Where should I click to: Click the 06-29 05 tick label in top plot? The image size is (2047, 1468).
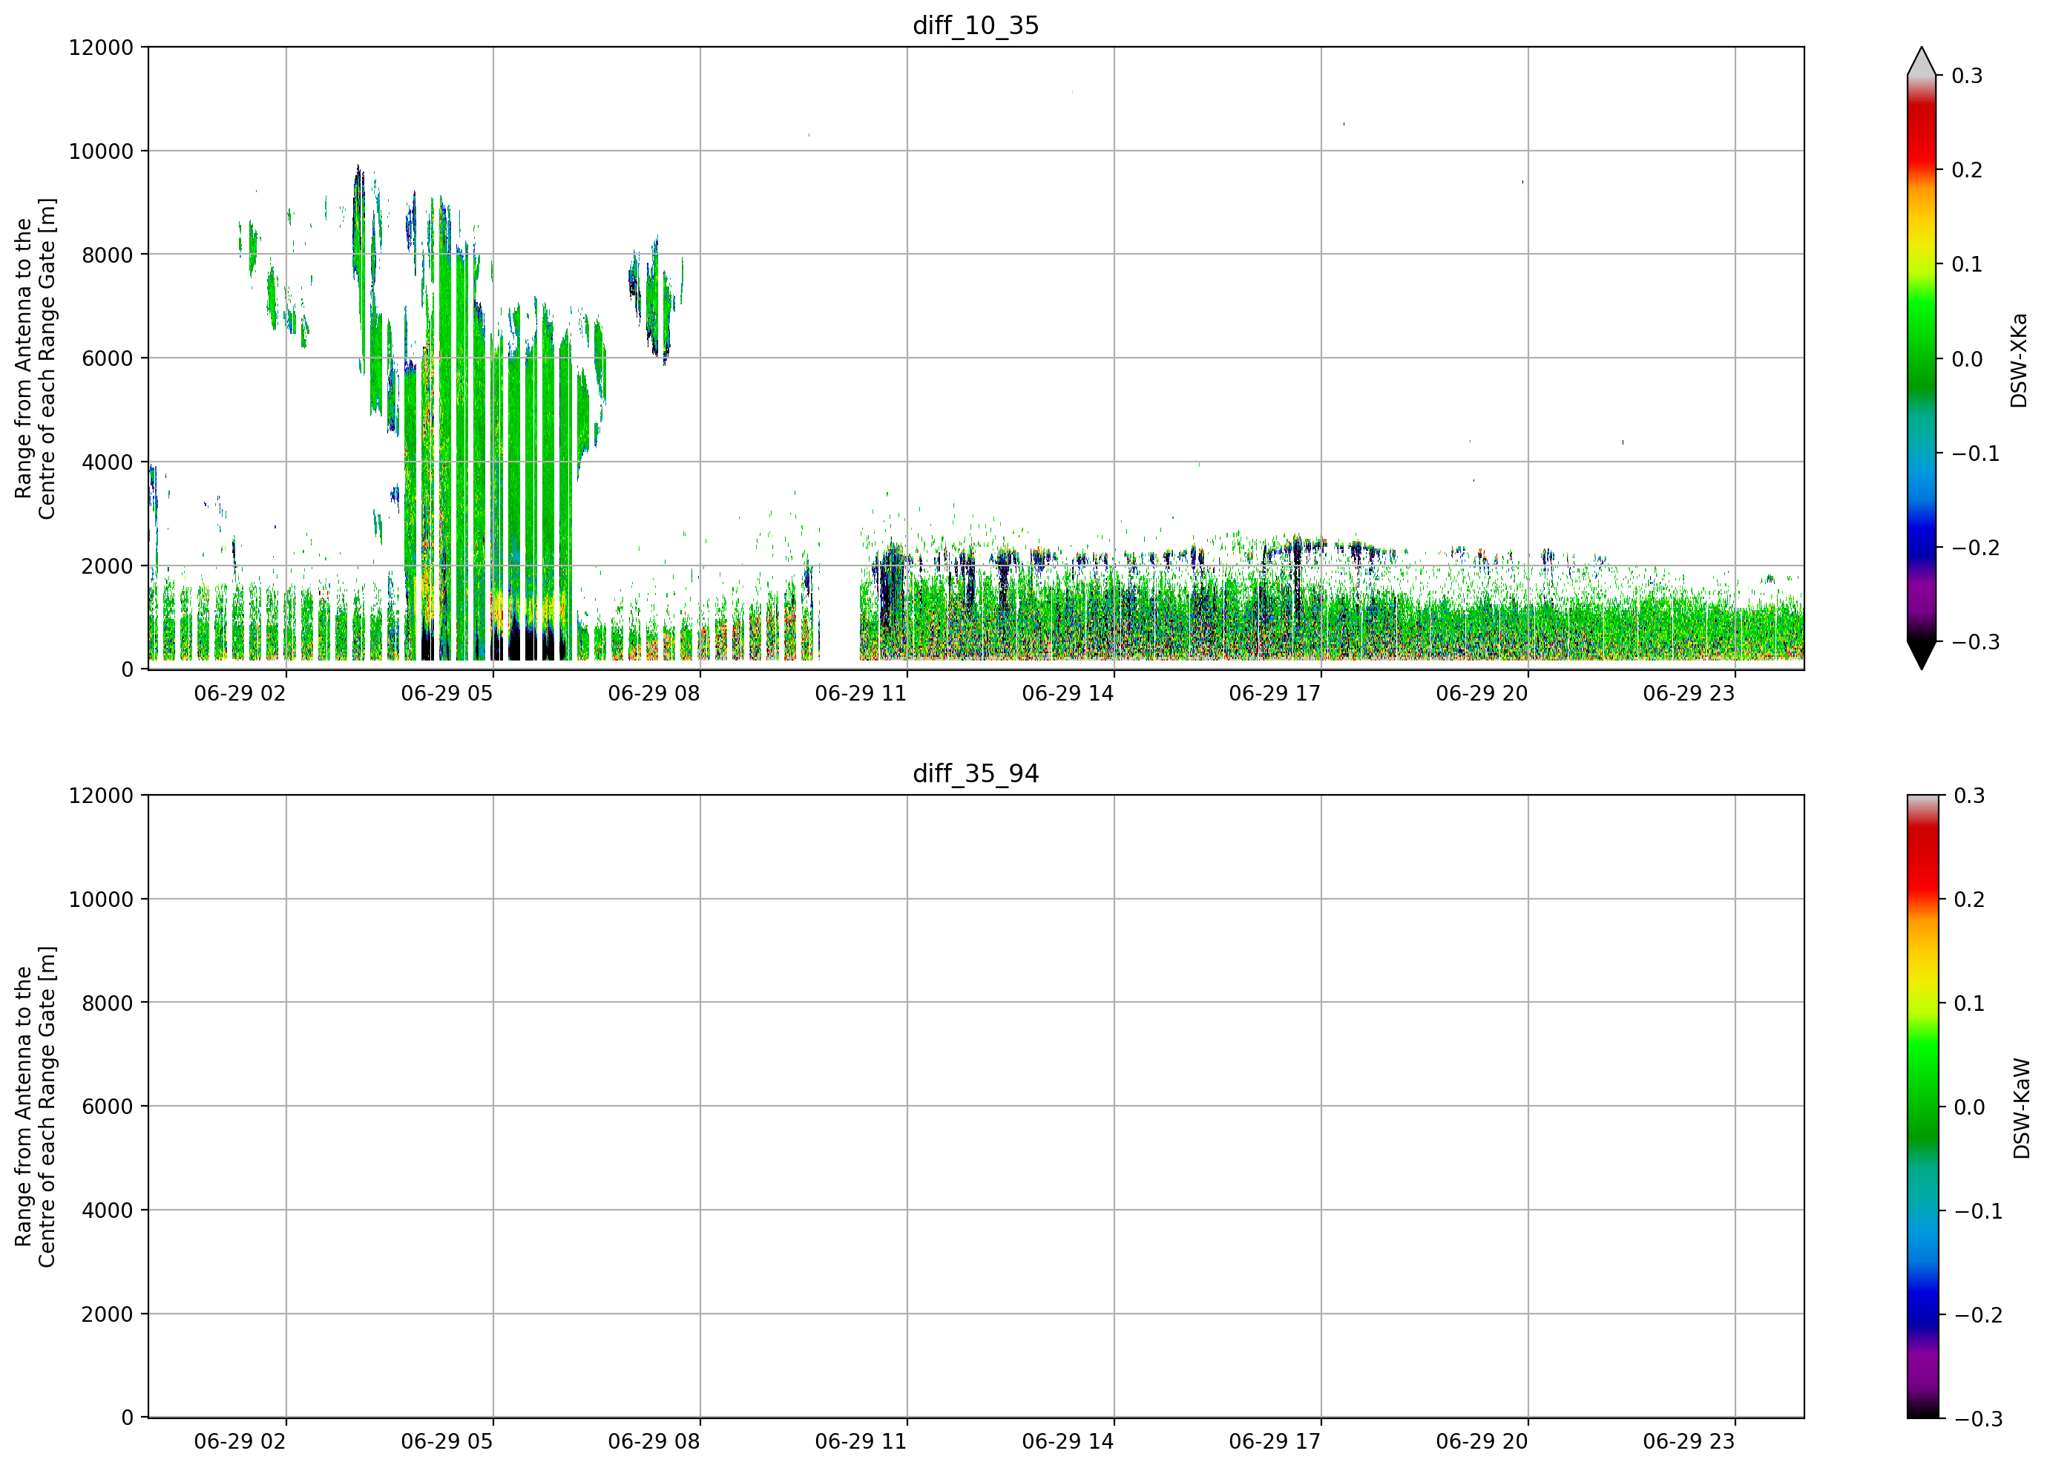pos(447,693)
